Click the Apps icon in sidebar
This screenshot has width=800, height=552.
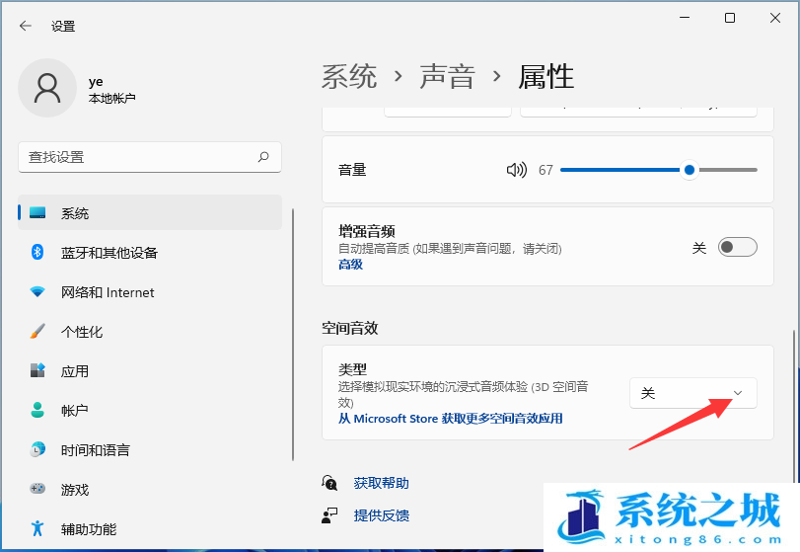[37, 370]
